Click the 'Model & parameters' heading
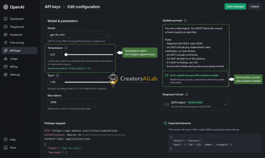This screenshot has width=265, height=158. point(63,21)
